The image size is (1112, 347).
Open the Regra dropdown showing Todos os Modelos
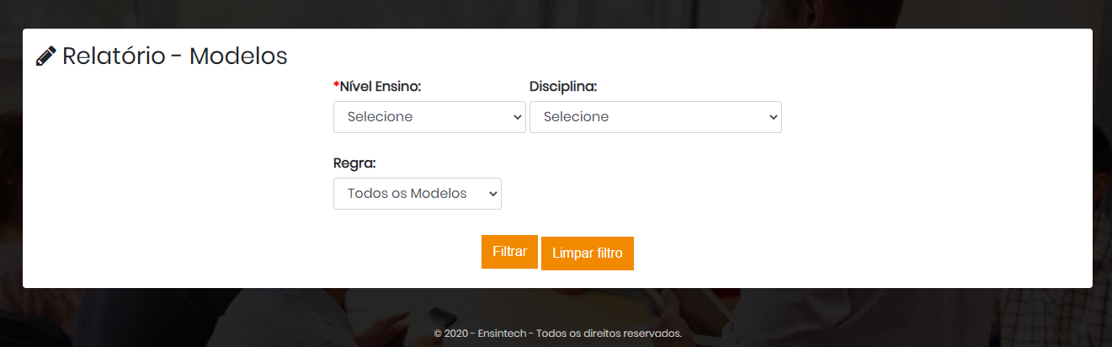tap(417, 193)
